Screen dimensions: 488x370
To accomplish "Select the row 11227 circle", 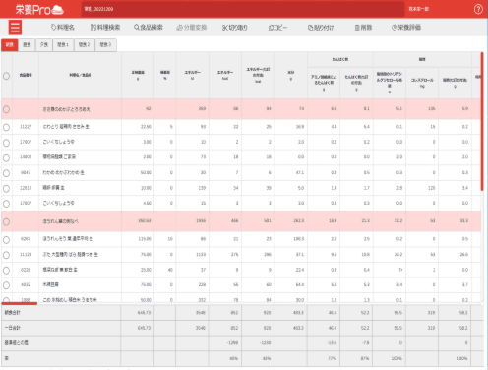I will [6, 127].
